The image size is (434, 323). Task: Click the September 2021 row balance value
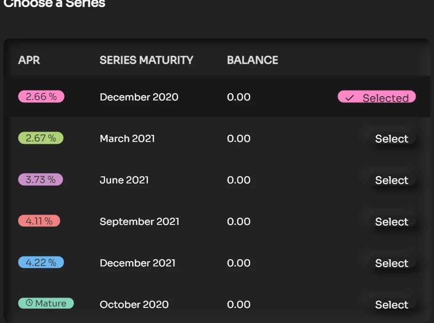point(238,222)
